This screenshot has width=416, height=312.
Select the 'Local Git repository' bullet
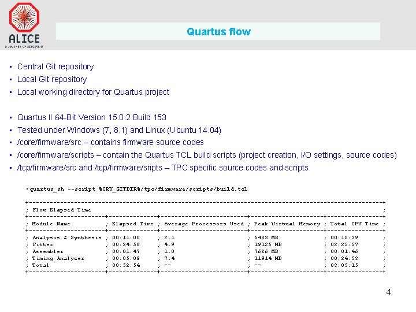(x=52, y=79)
